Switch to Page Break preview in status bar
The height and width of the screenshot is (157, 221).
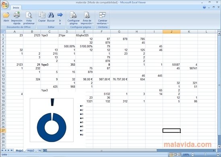(x=179, y=155)
